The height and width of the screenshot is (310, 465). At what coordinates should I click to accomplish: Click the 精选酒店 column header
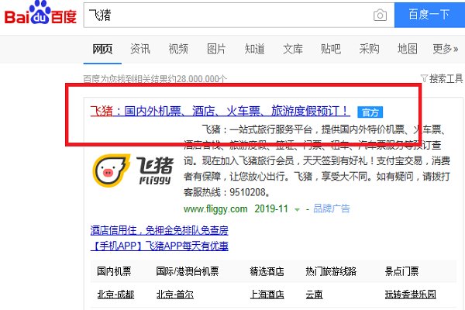point(267,271)
